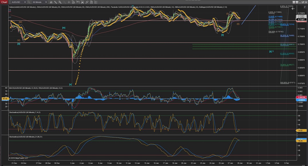Select the 38.20% (0.70499) Fibonacci label
This screenshot has height=166, width=308.
pyautogui.click(x=287, y=36)
